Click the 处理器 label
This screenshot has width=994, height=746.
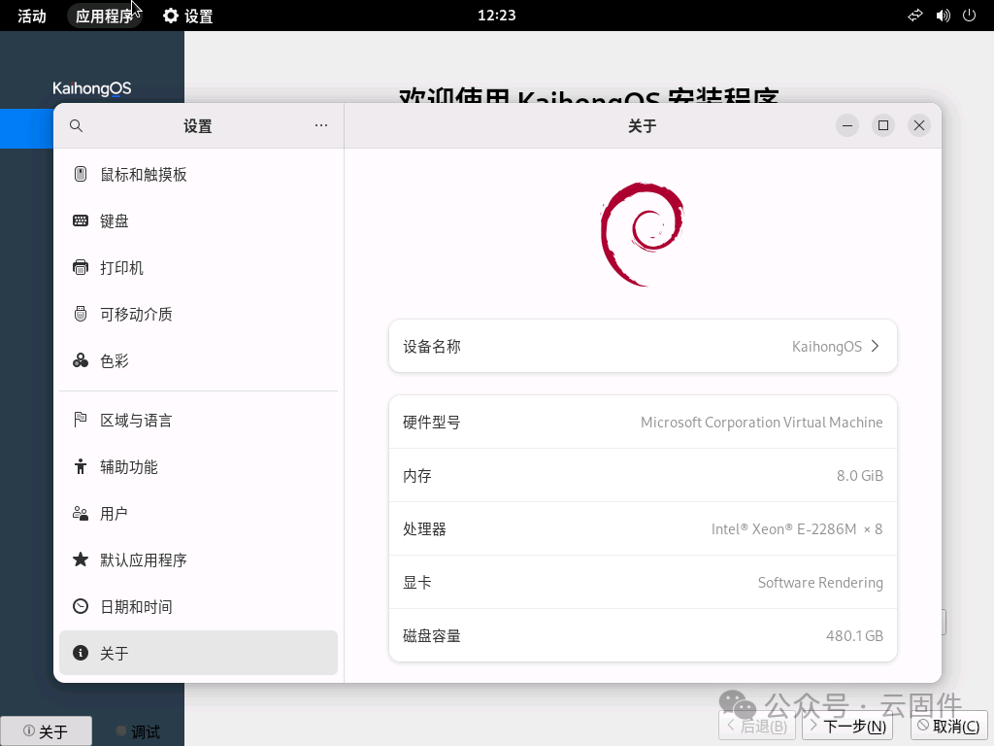[425, 529]
